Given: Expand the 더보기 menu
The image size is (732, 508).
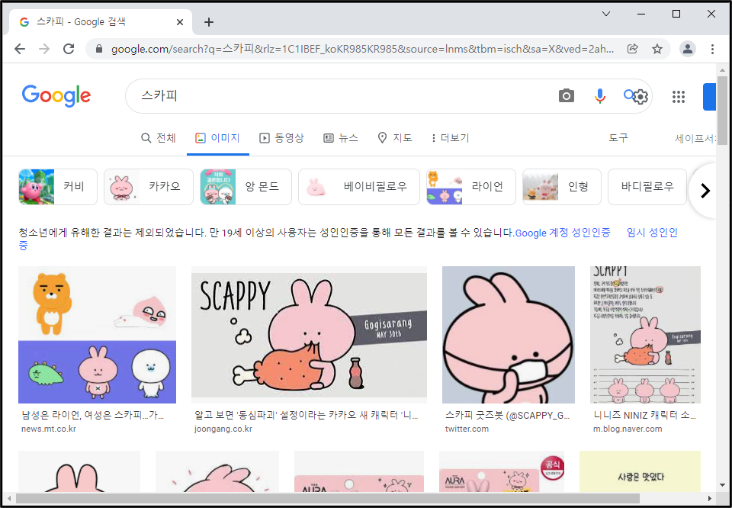Looking at the screenshot, I should pos(451,138).
